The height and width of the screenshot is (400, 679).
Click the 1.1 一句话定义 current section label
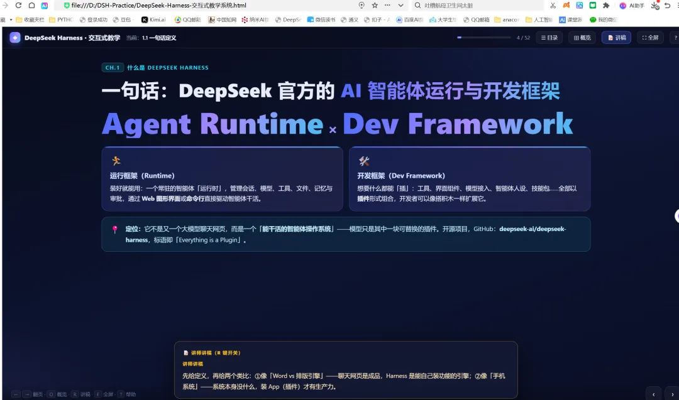(159, 38)
